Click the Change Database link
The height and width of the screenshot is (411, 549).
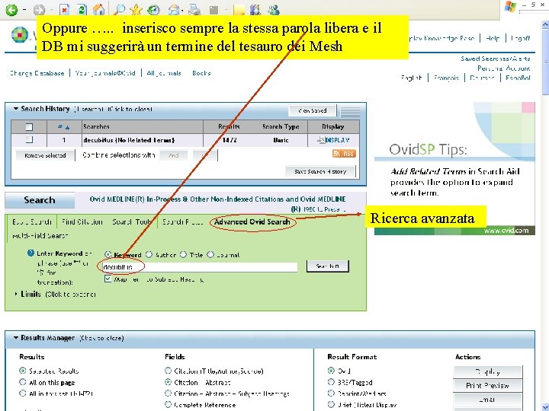[37, 73]
